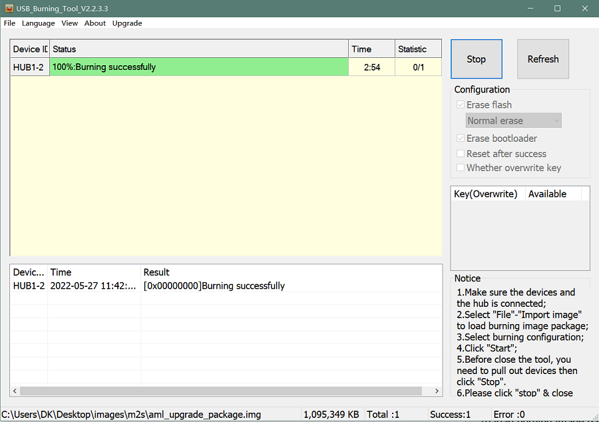Enable Reset after success
Image resolution: width=599 pixels, height=422 pixels.
point(461,153)
